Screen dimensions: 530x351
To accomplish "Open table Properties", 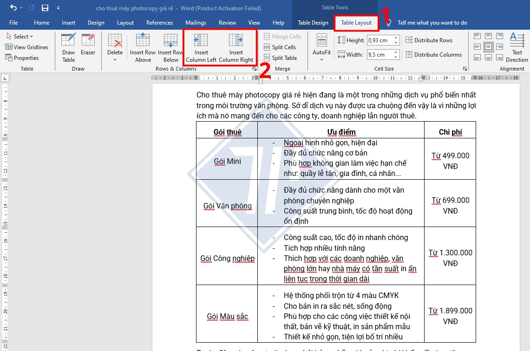I will [22, 58].
